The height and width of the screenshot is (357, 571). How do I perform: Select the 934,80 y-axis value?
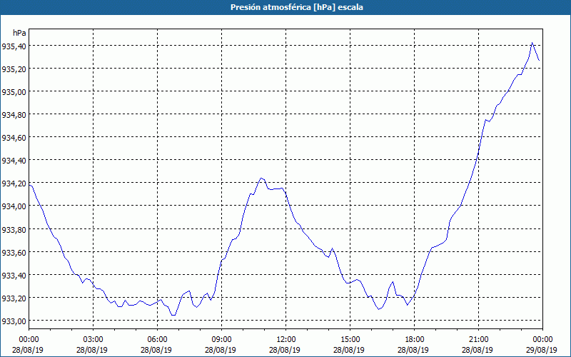tap(14, 115)
